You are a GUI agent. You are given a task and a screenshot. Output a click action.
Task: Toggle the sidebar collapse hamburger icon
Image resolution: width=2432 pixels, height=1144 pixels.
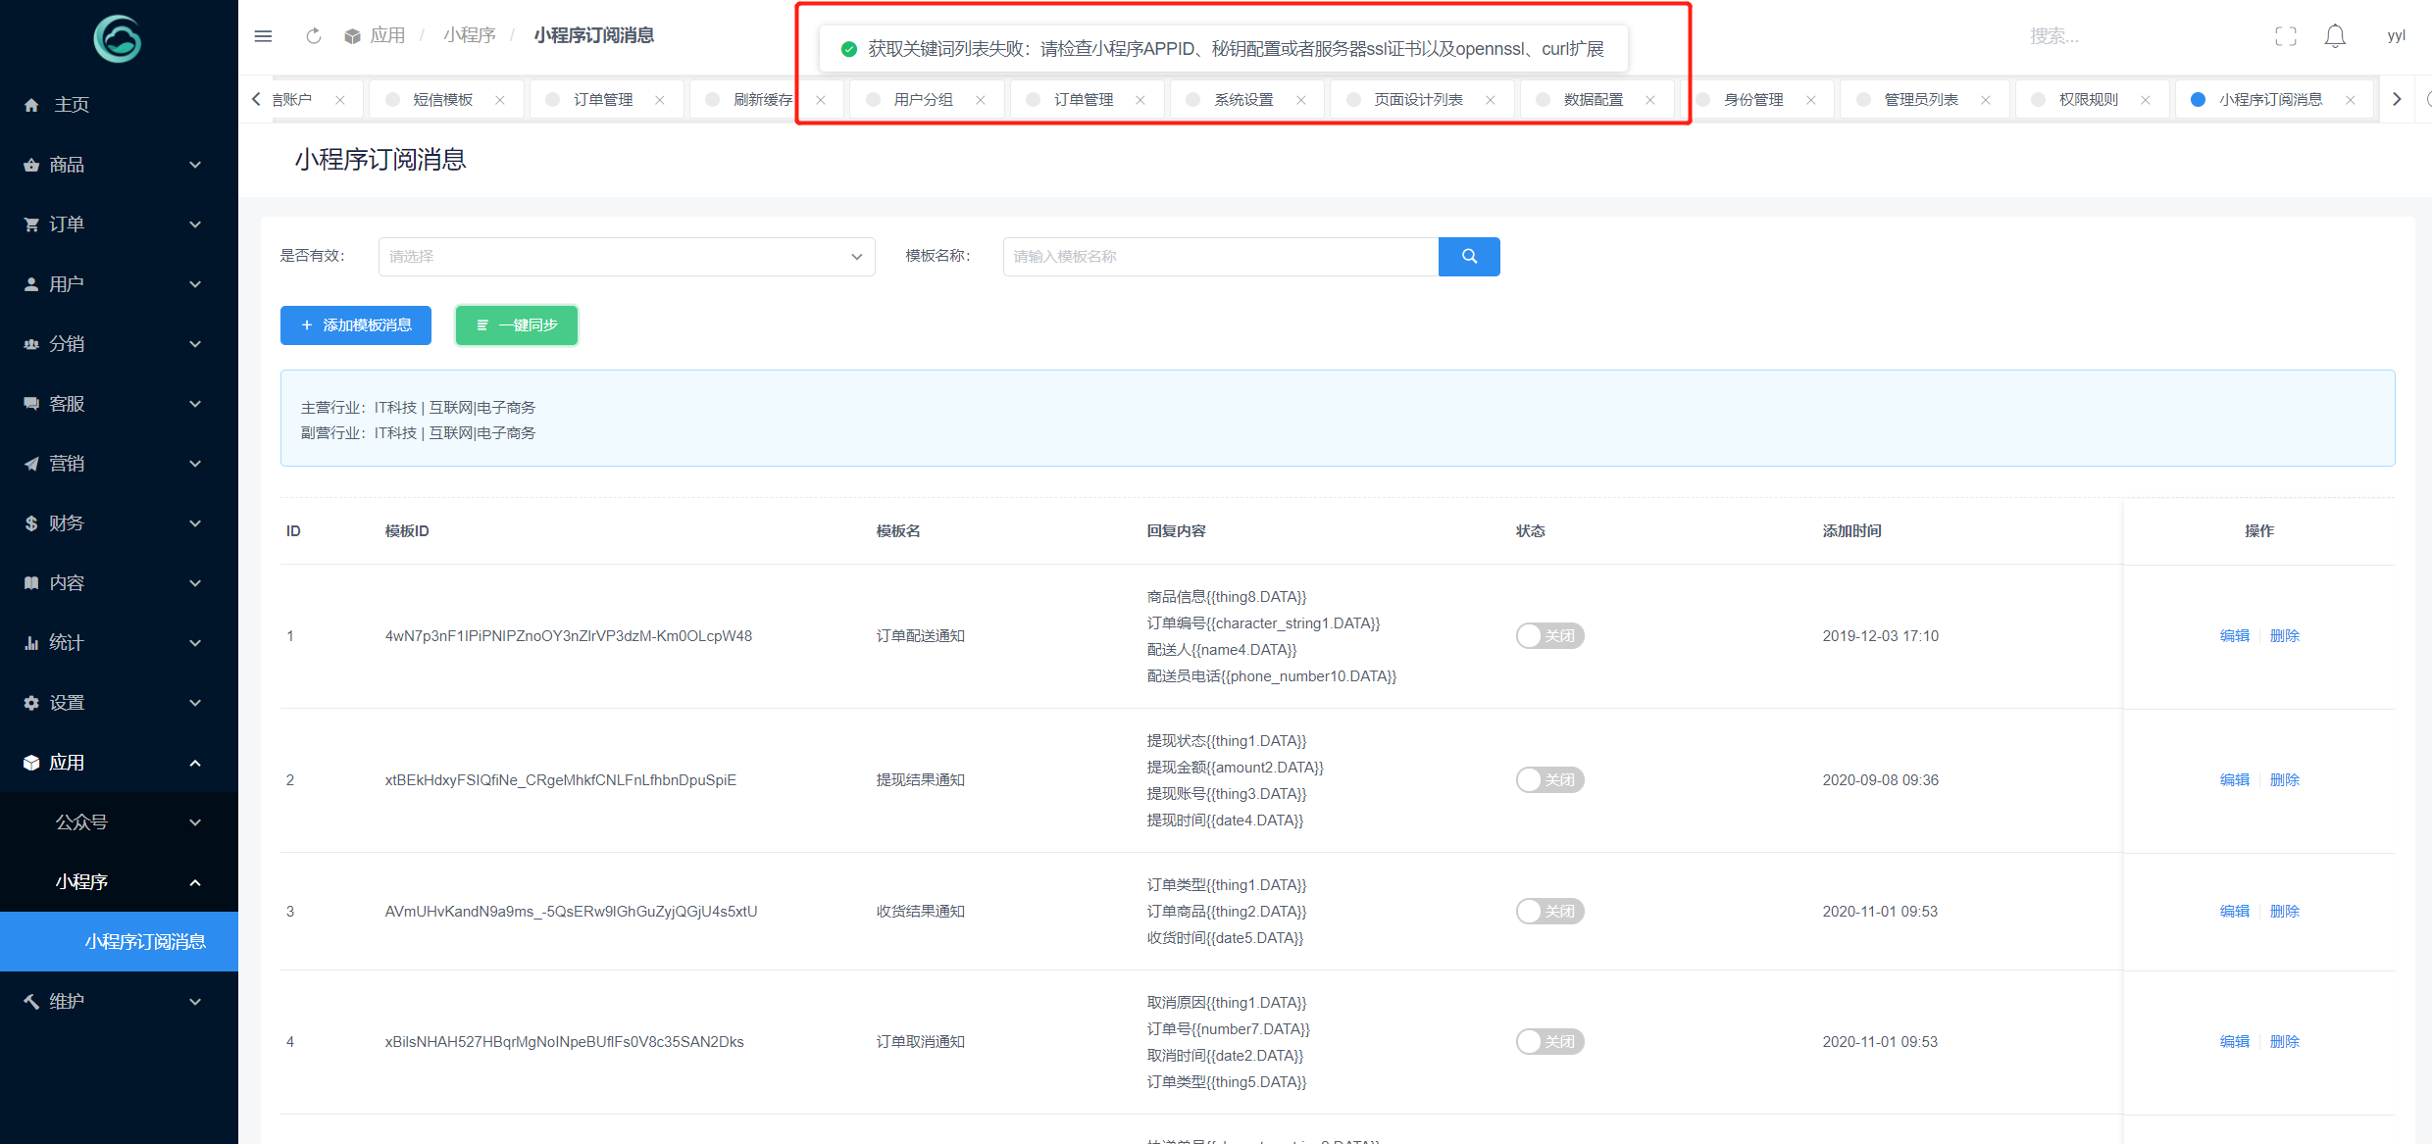[x=263, y=36]
